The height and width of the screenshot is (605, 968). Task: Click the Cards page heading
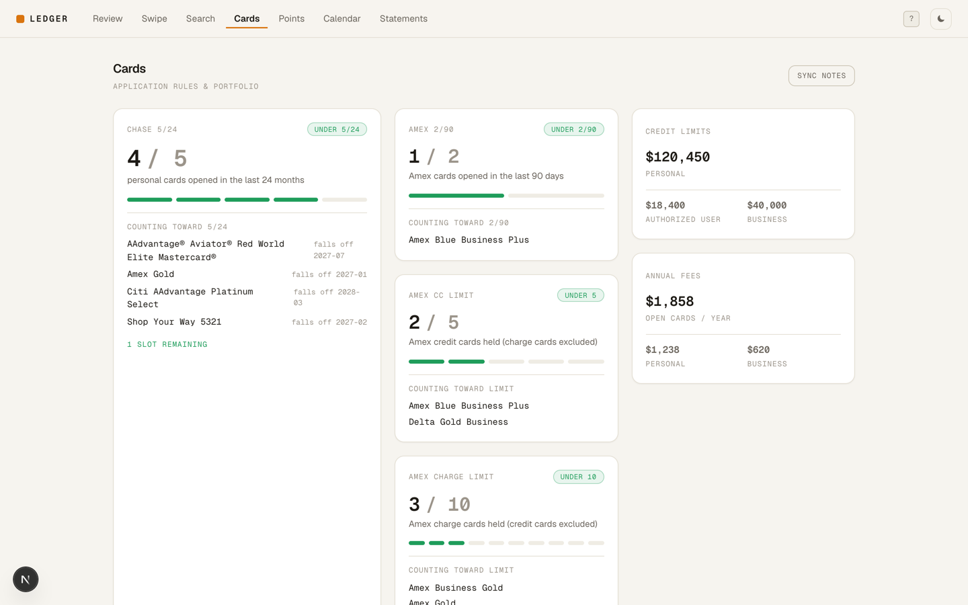click(129, 69)
